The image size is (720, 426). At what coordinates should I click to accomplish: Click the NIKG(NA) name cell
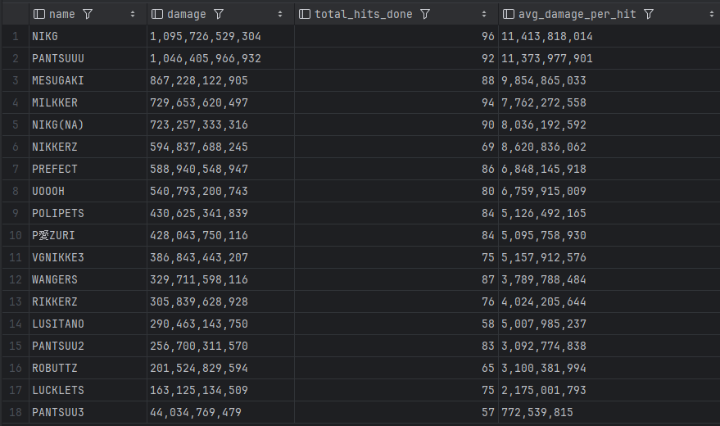pos(88,125)
